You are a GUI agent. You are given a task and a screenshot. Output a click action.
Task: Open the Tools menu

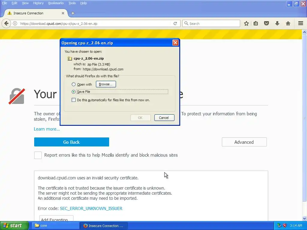[x=72, y=3]
